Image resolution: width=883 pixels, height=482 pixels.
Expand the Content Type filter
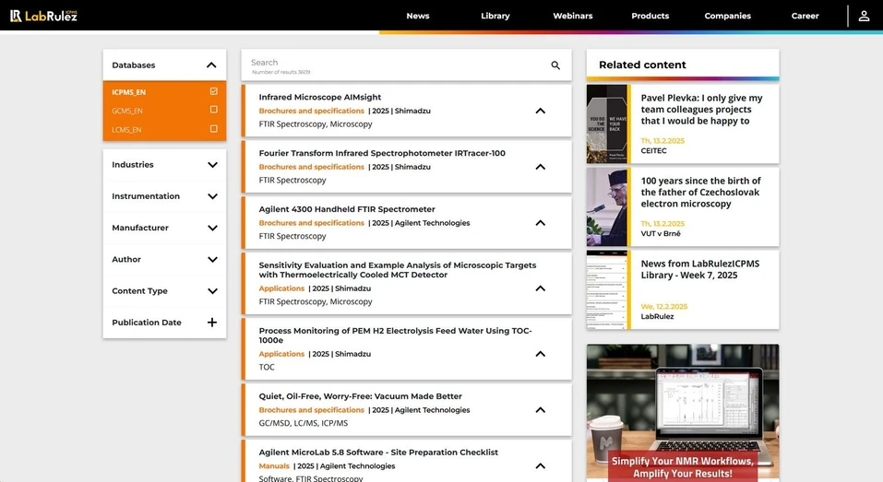(212, 291)
